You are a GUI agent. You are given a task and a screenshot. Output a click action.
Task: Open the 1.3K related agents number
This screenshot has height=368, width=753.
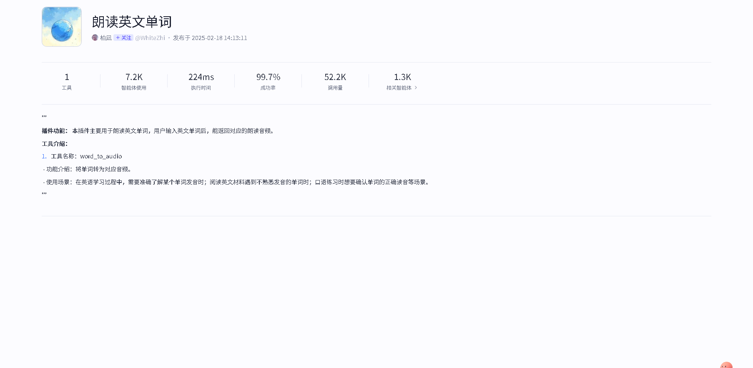(x=402, y=77)
